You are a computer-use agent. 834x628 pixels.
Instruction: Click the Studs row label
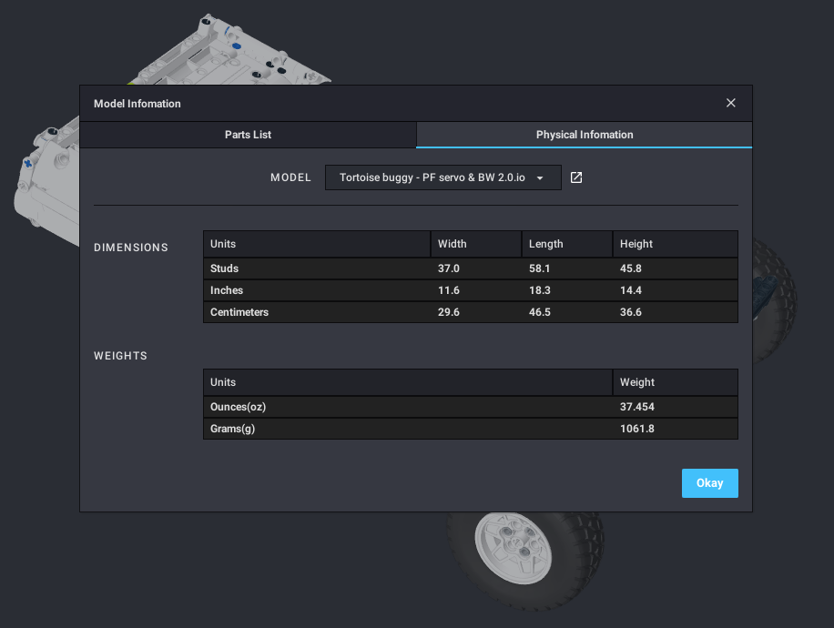click(x=224, y=268)
